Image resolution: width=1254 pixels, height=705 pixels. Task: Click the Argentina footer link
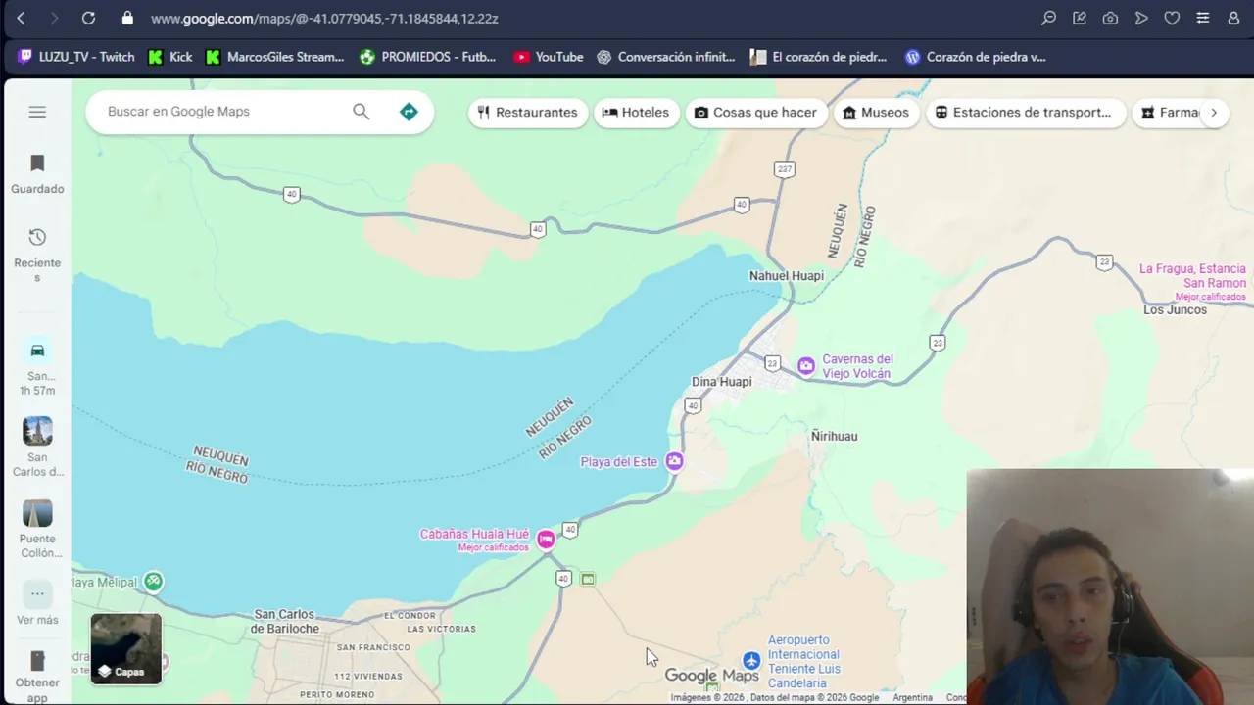(912, 698)
